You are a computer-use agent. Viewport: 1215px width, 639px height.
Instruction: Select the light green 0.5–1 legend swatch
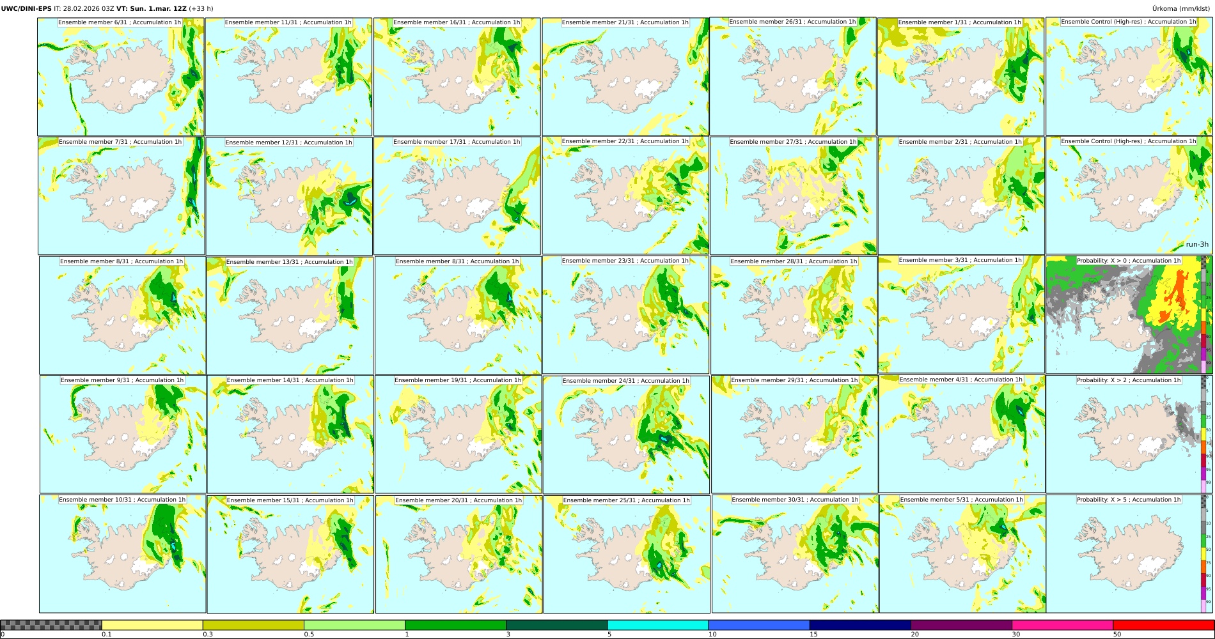tap(354, 625)
